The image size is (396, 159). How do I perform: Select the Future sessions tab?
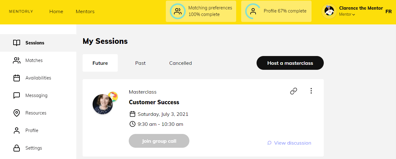point(100,63)
